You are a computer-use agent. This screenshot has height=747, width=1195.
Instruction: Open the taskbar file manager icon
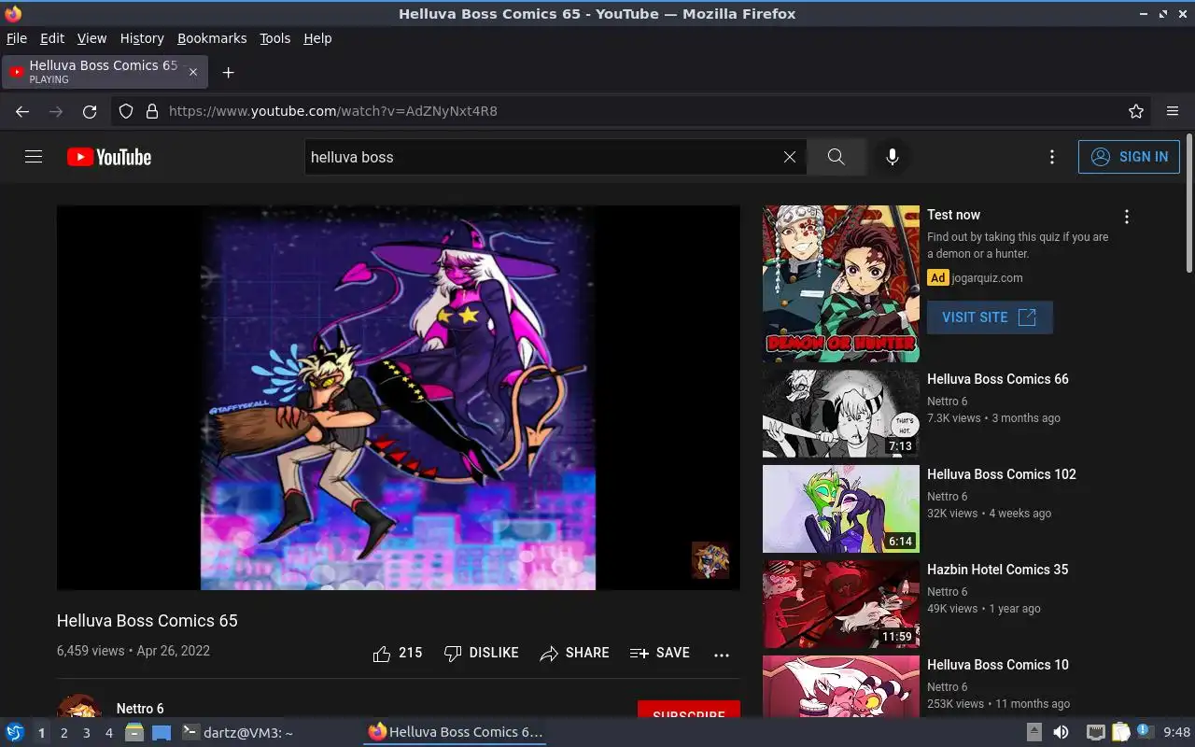point(134,733)
